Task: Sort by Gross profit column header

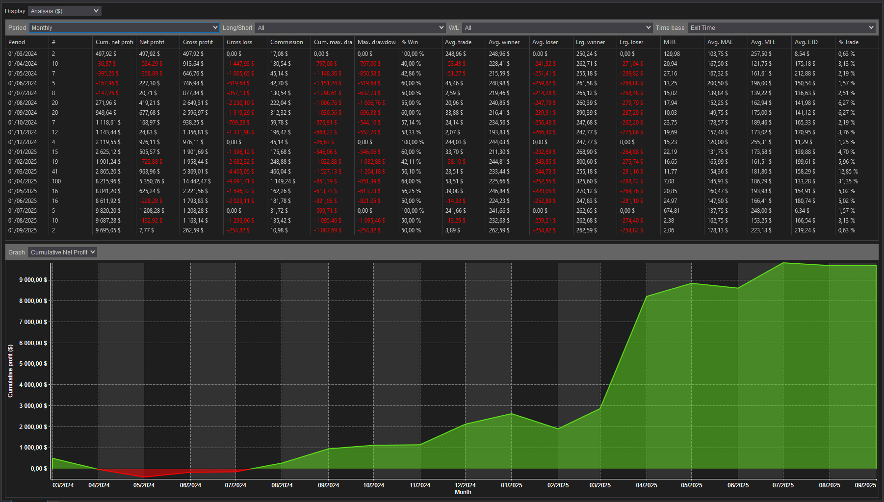Action: (x=201, y=42)
